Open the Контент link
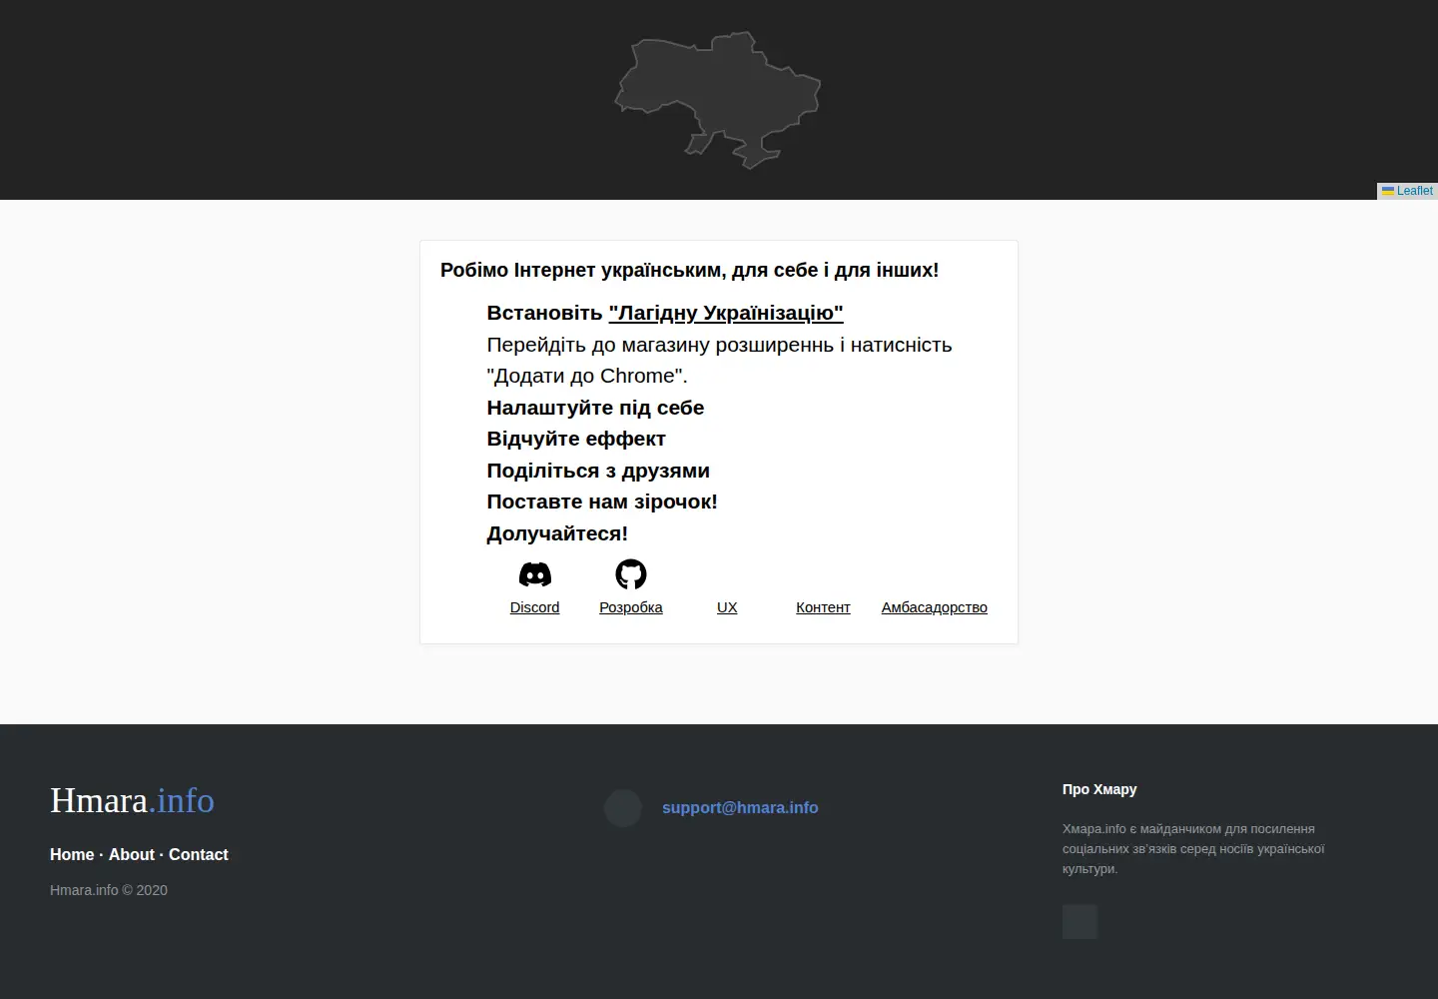The image size is (1438, 999). coord(823,607)
